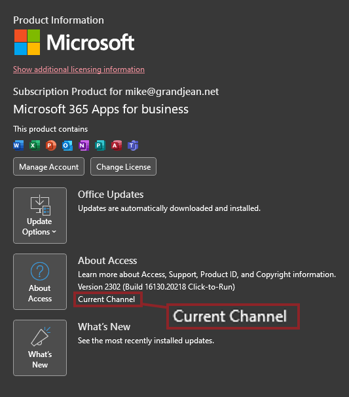Screen dimensions: 349x397
Task: Click the highlighted Current Channel label
Action: click(x=107, y=299)
